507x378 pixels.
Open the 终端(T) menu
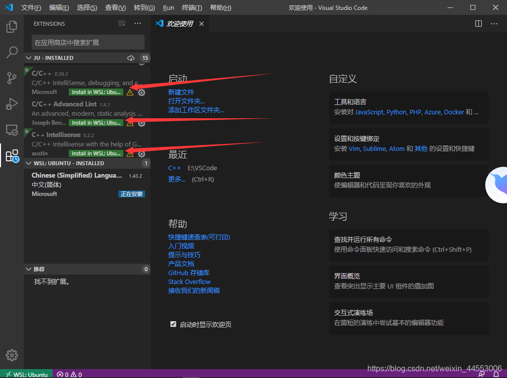click(192, 7)
